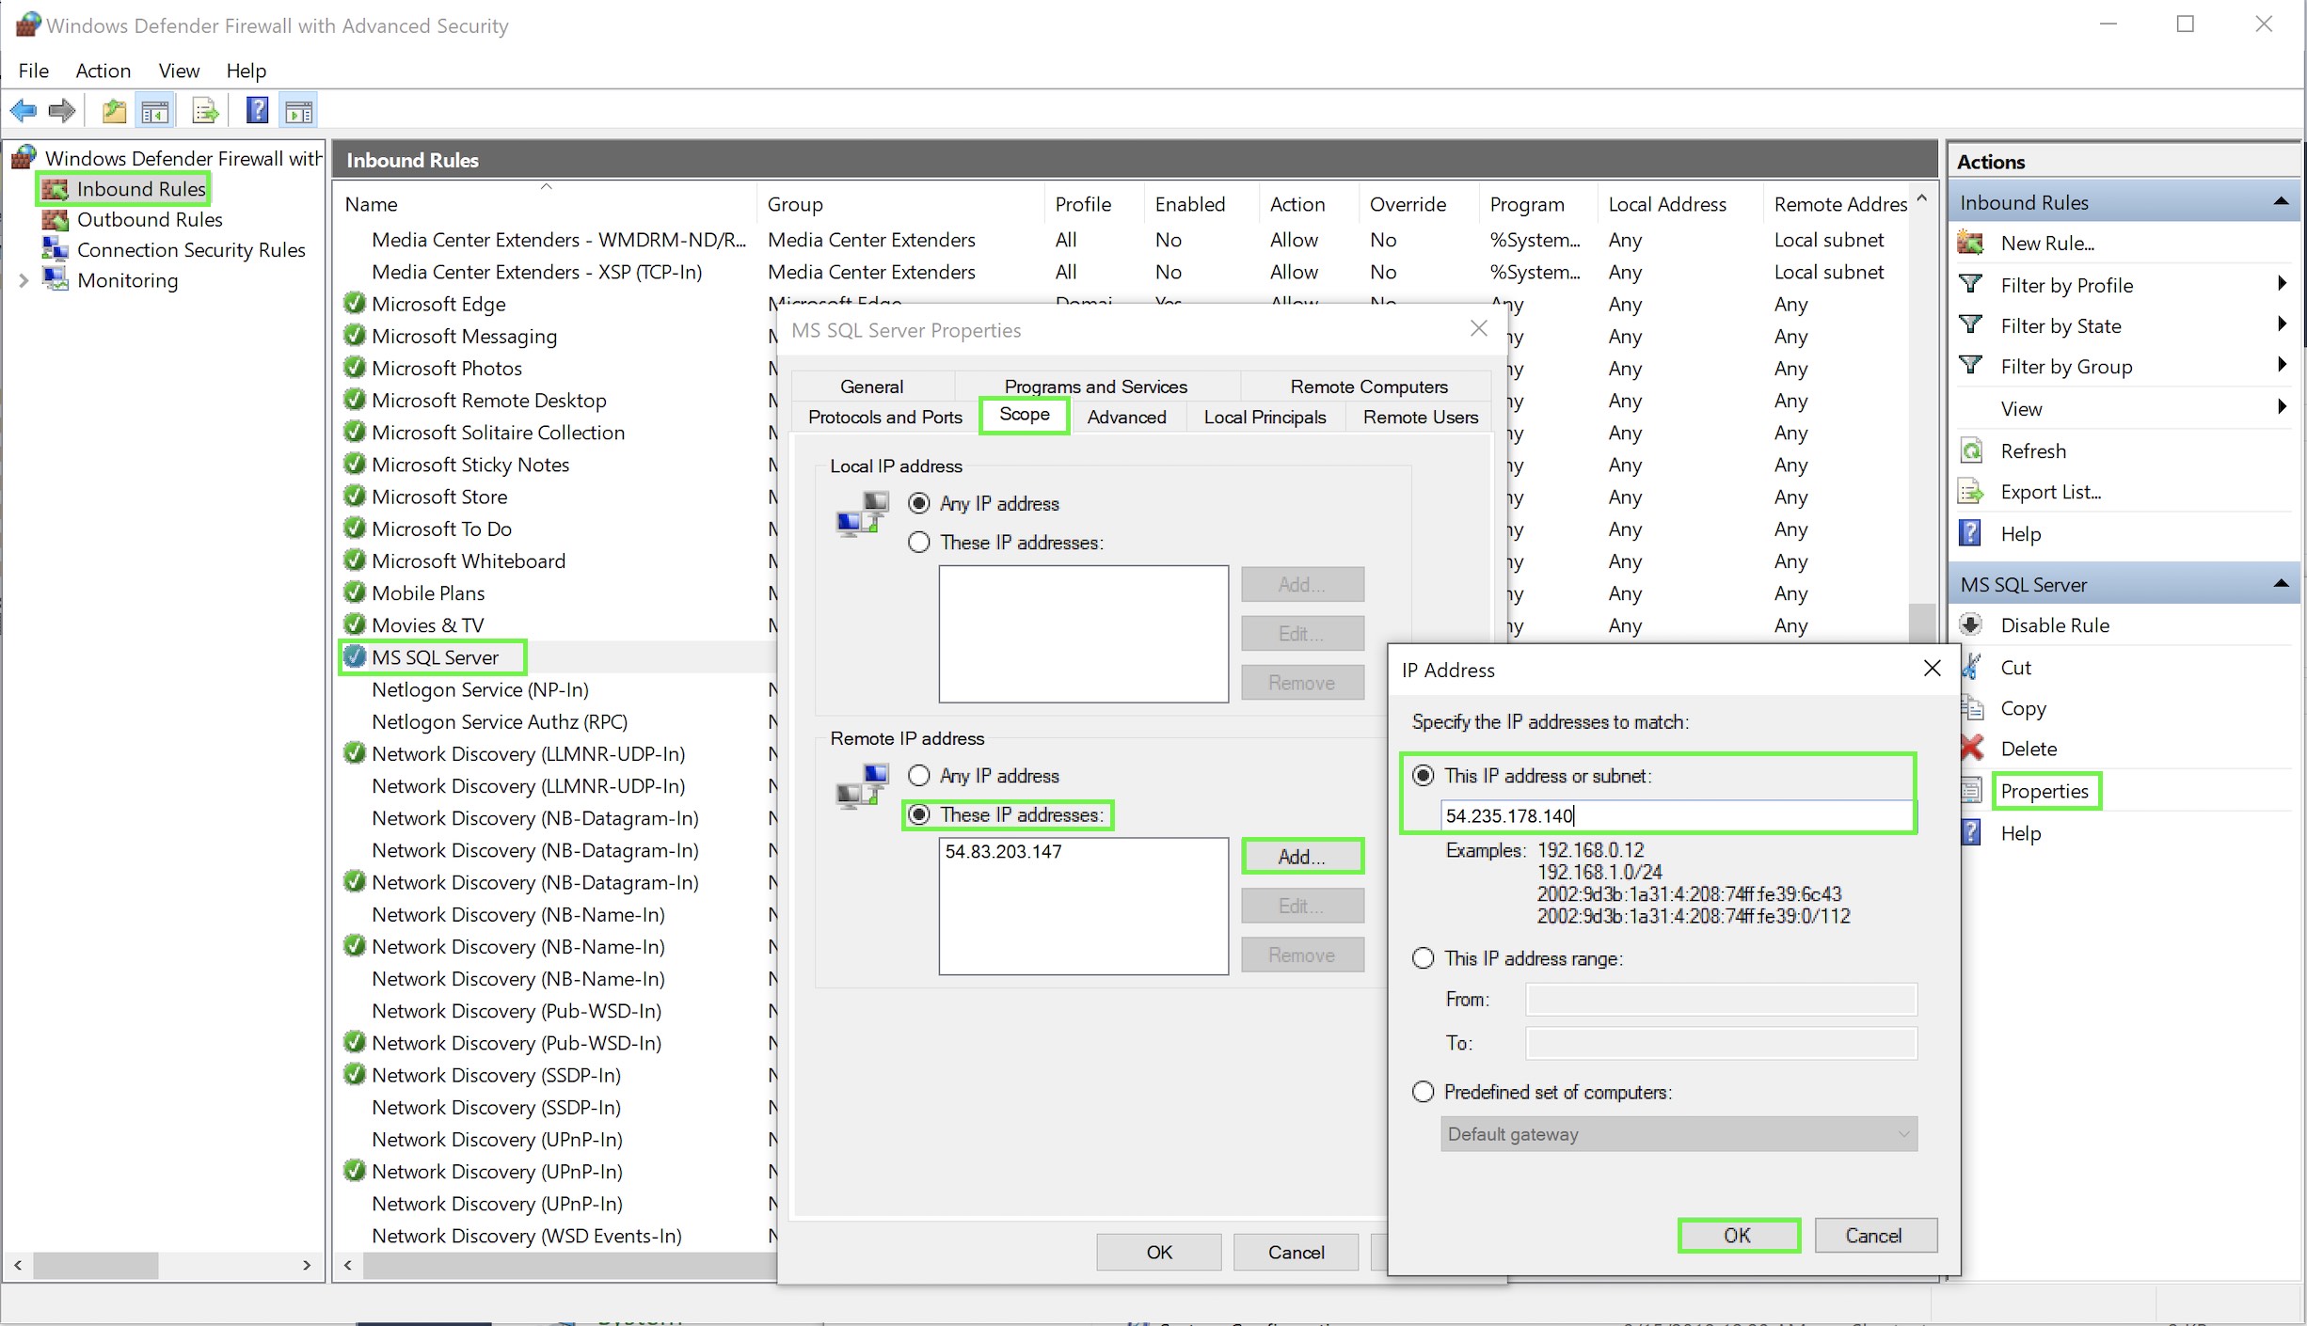The image size is (2307, 1326).
Task: Choose 'This IP address range' option
Action: pos(1424,958)
